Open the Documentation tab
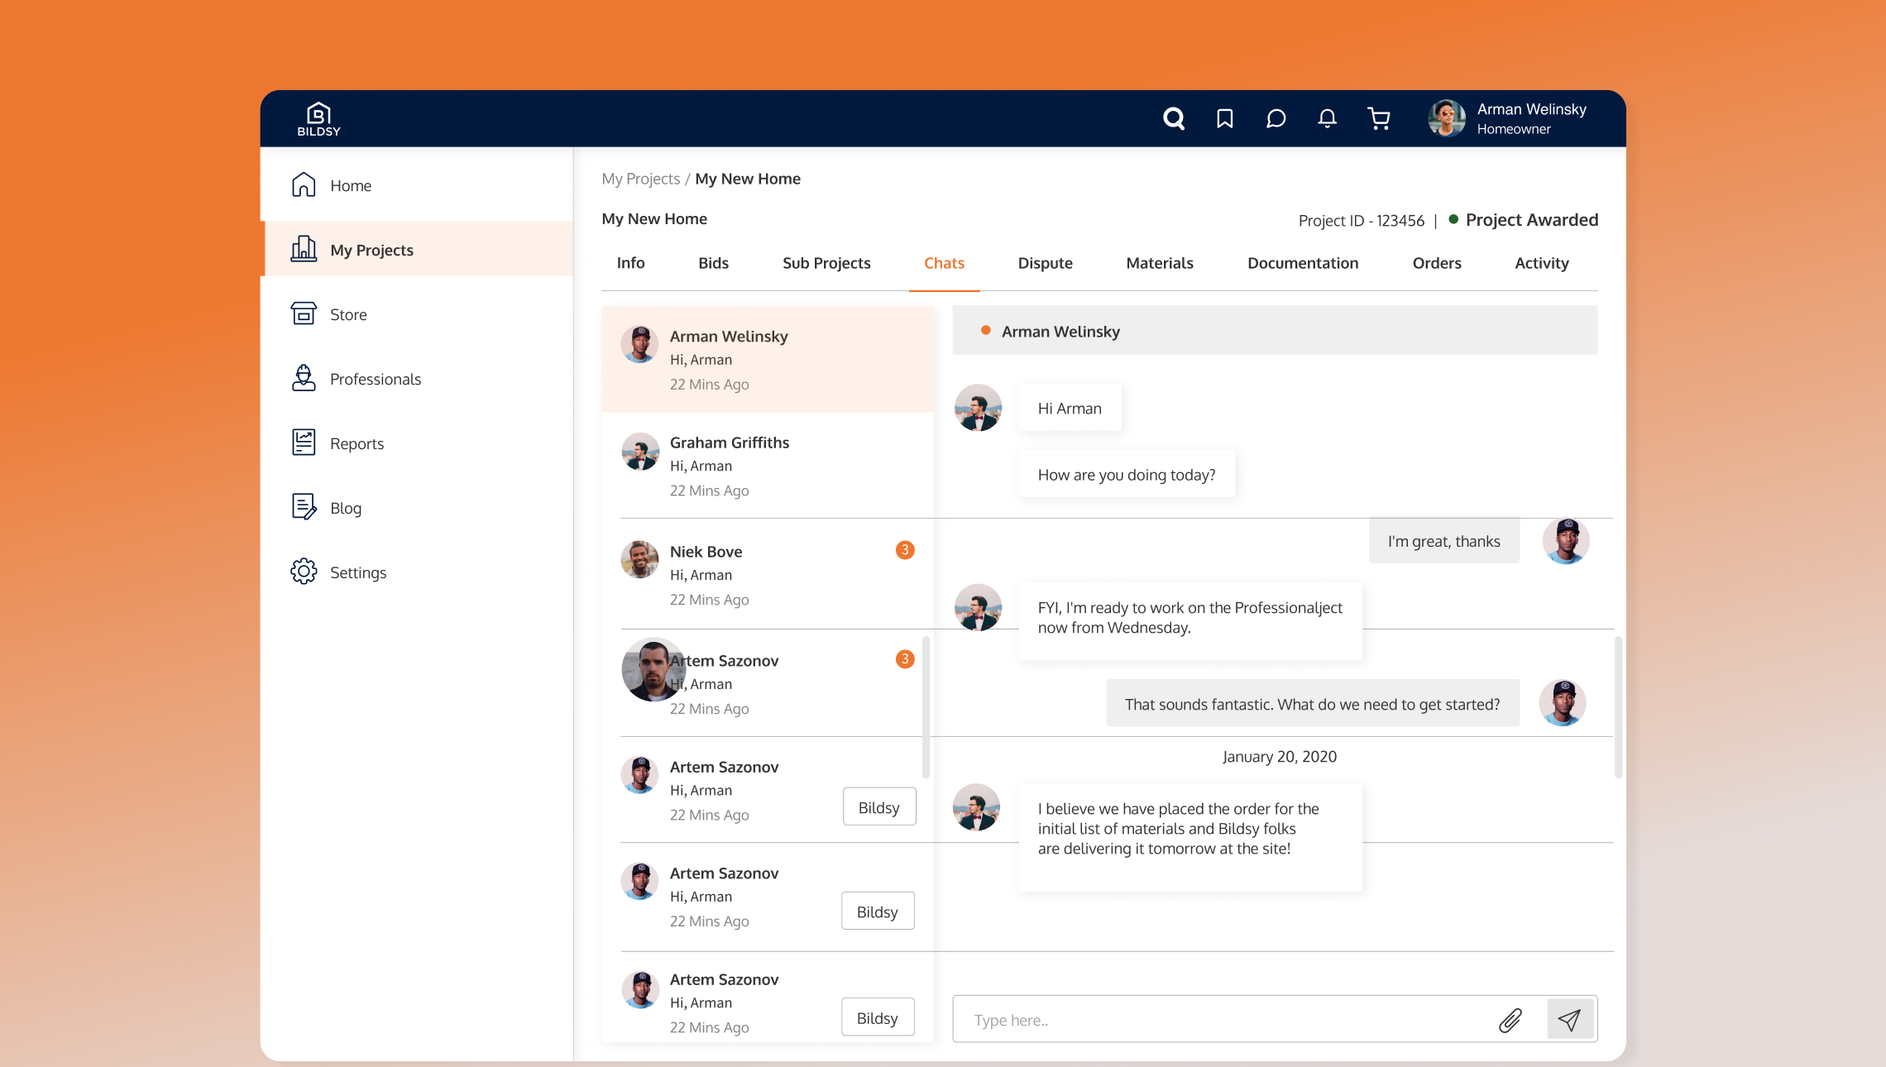Viewport: 1886px width, 1067px height. (1302, 263)
